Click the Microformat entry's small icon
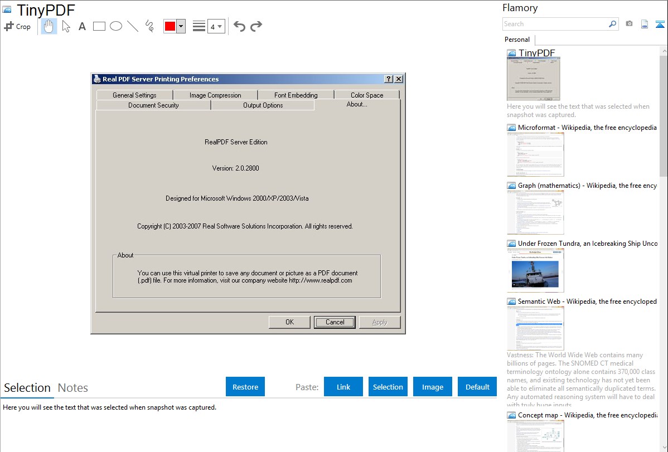This screenshot has height=452, width=668. click(x=511, y=128)
